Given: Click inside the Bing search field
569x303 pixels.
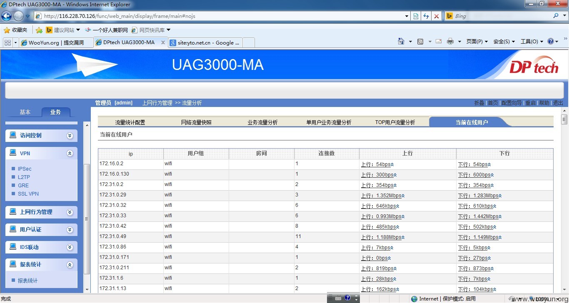Looking at the screenshot, I should (502, 16).
